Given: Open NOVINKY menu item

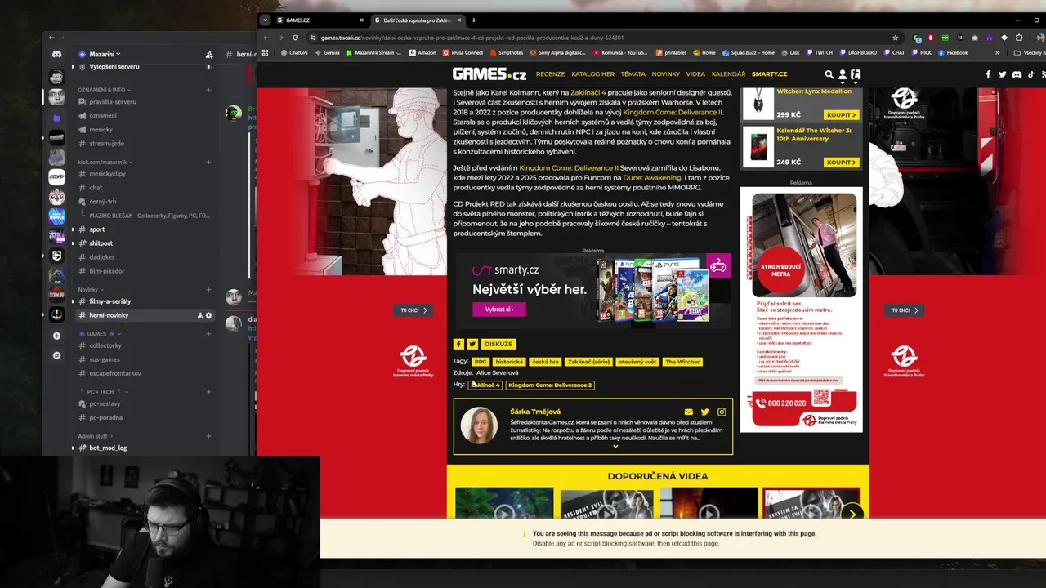Looking at the screenshot, I should (x=665, y=74).
